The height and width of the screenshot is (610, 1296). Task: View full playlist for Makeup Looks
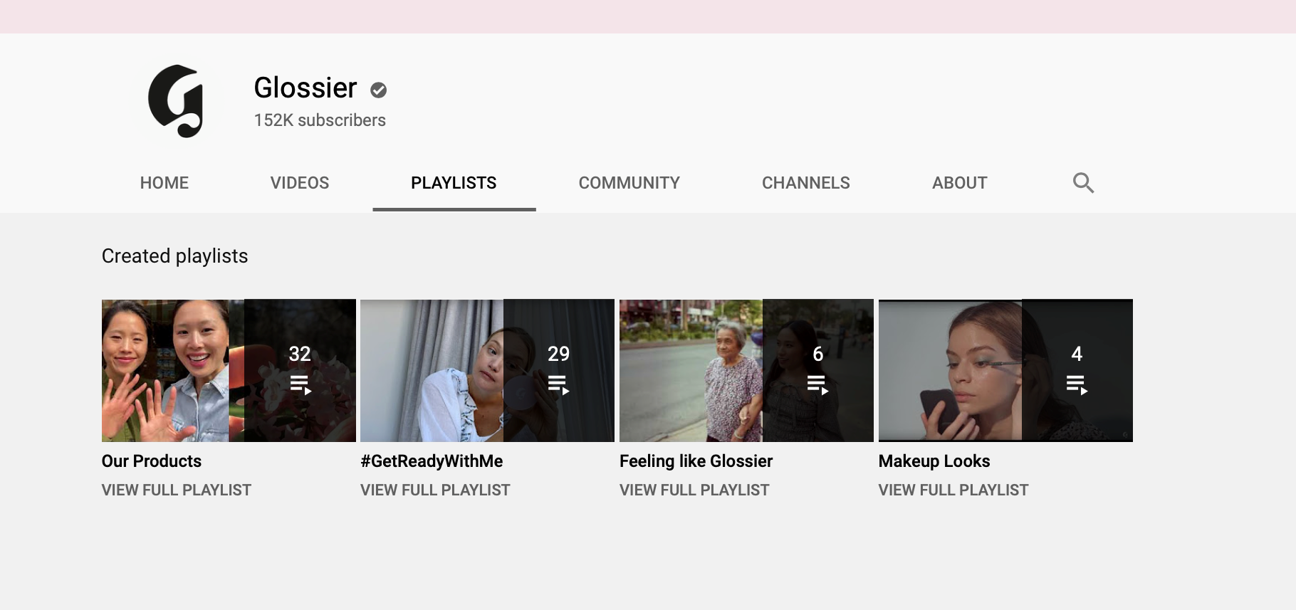pyautogui.click(x=953, y=490)
